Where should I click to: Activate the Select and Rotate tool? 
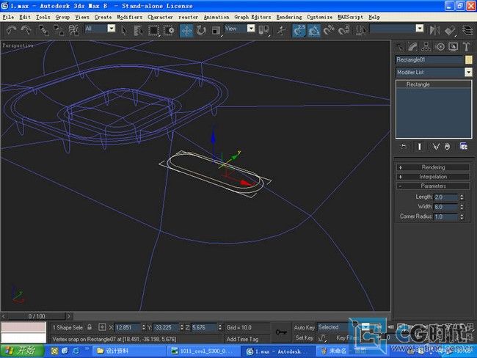(201, 30)
